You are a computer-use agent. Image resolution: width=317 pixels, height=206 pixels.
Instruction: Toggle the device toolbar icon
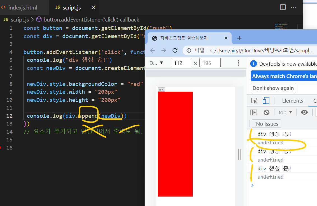tap(266, 100)
